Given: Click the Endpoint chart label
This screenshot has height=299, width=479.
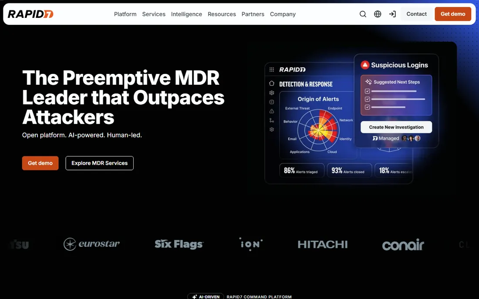Looking at the screenshot, I should (x=335, y=108).
